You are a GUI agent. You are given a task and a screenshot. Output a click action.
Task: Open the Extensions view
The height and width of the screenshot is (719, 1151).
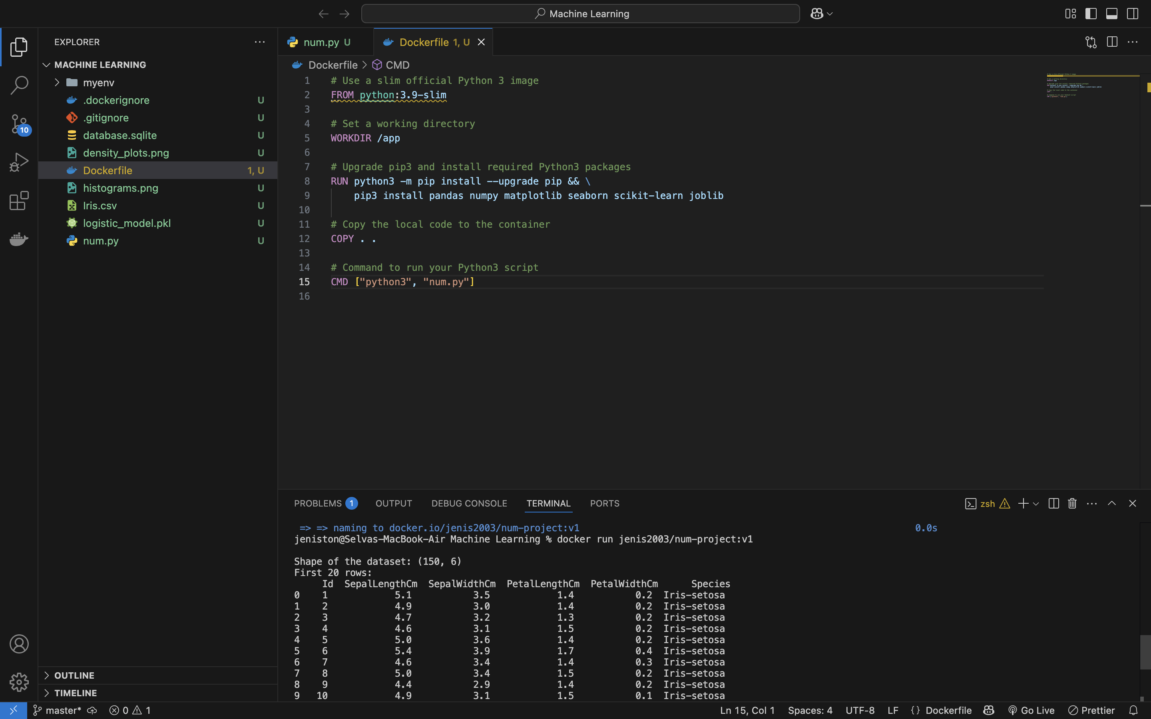click(x=19, y=201)
